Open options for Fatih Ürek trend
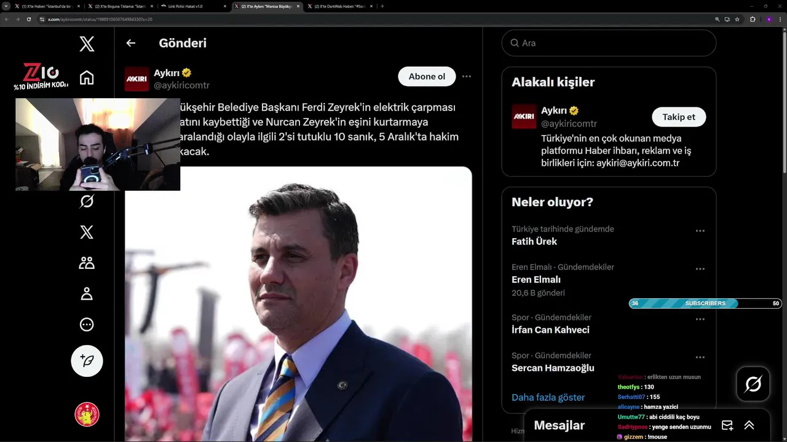The image size is (787, 442). pos(700,231)
